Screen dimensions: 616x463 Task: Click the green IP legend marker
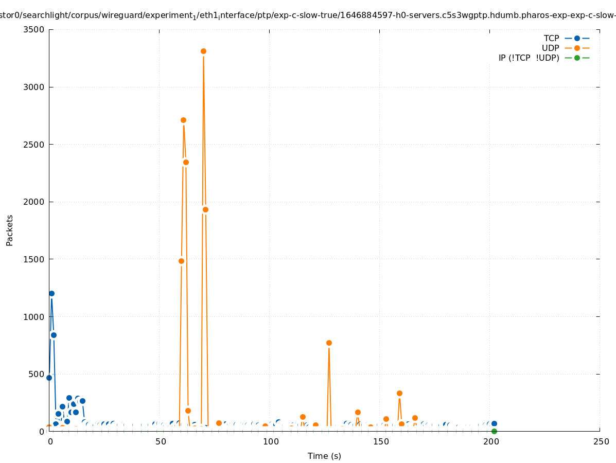577,58
